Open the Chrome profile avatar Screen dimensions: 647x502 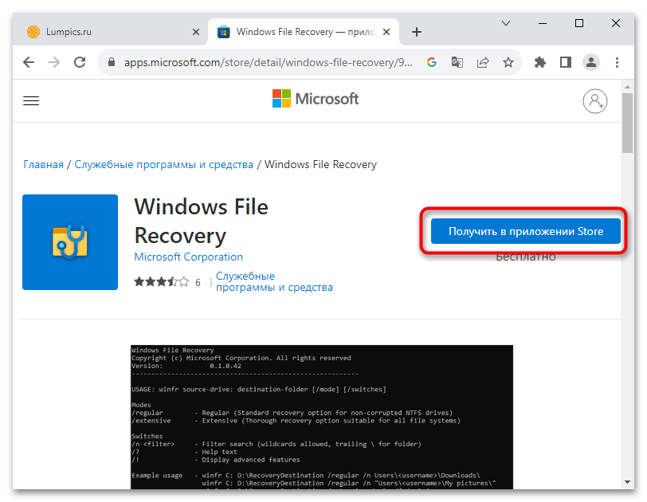(590, 61)
